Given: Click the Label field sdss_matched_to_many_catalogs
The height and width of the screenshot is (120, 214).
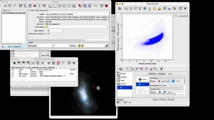Looking at the screenshot, I should (77, 14).
